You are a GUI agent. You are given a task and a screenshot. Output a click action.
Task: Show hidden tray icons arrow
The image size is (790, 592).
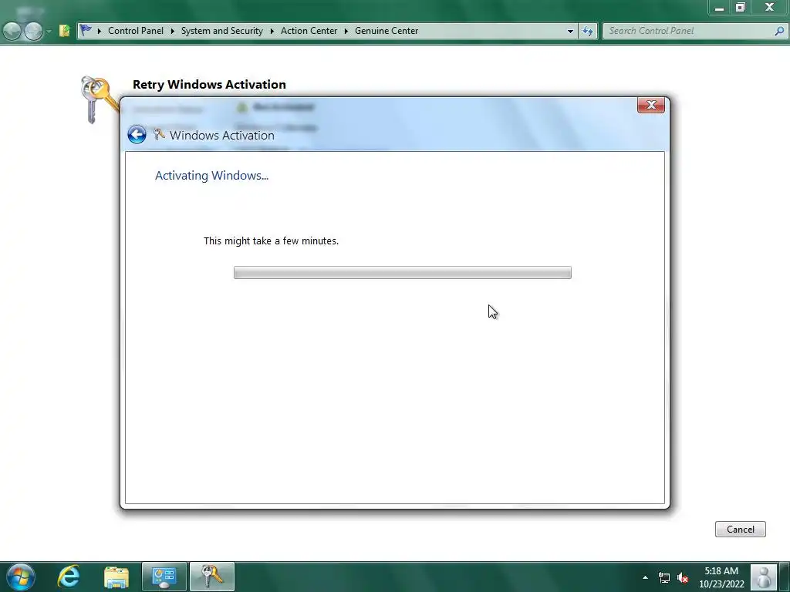point(645,577)
